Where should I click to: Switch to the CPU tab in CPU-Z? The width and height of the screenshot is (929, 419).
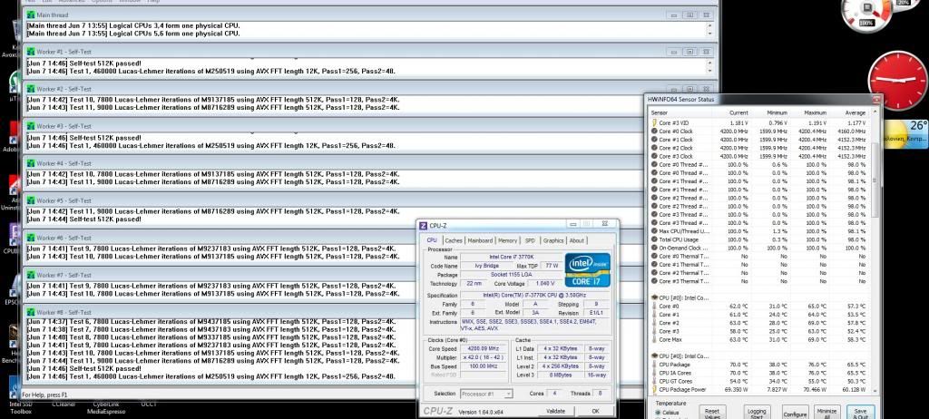tap(432, 240)
